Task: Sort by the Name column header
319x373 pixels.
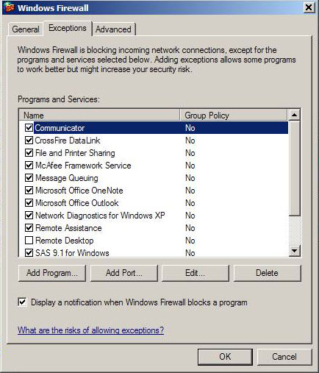Action: [99, 115]
